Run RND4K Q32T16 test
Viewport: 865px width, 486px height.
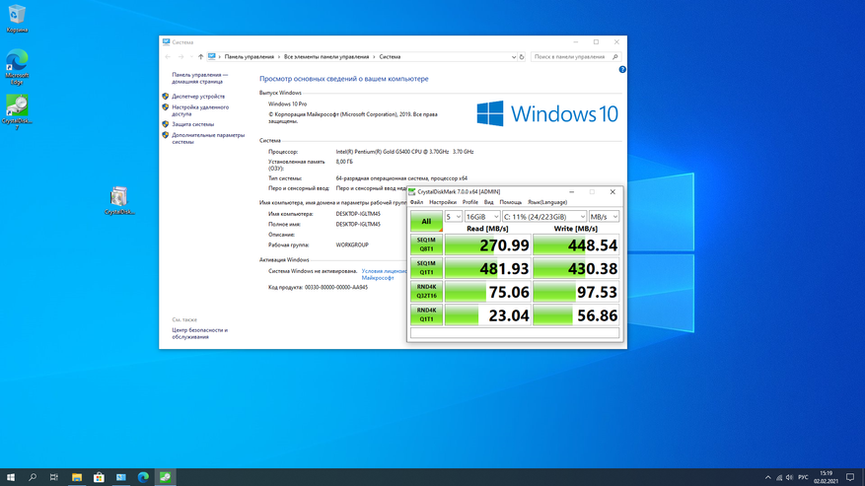tap(426, 291)
